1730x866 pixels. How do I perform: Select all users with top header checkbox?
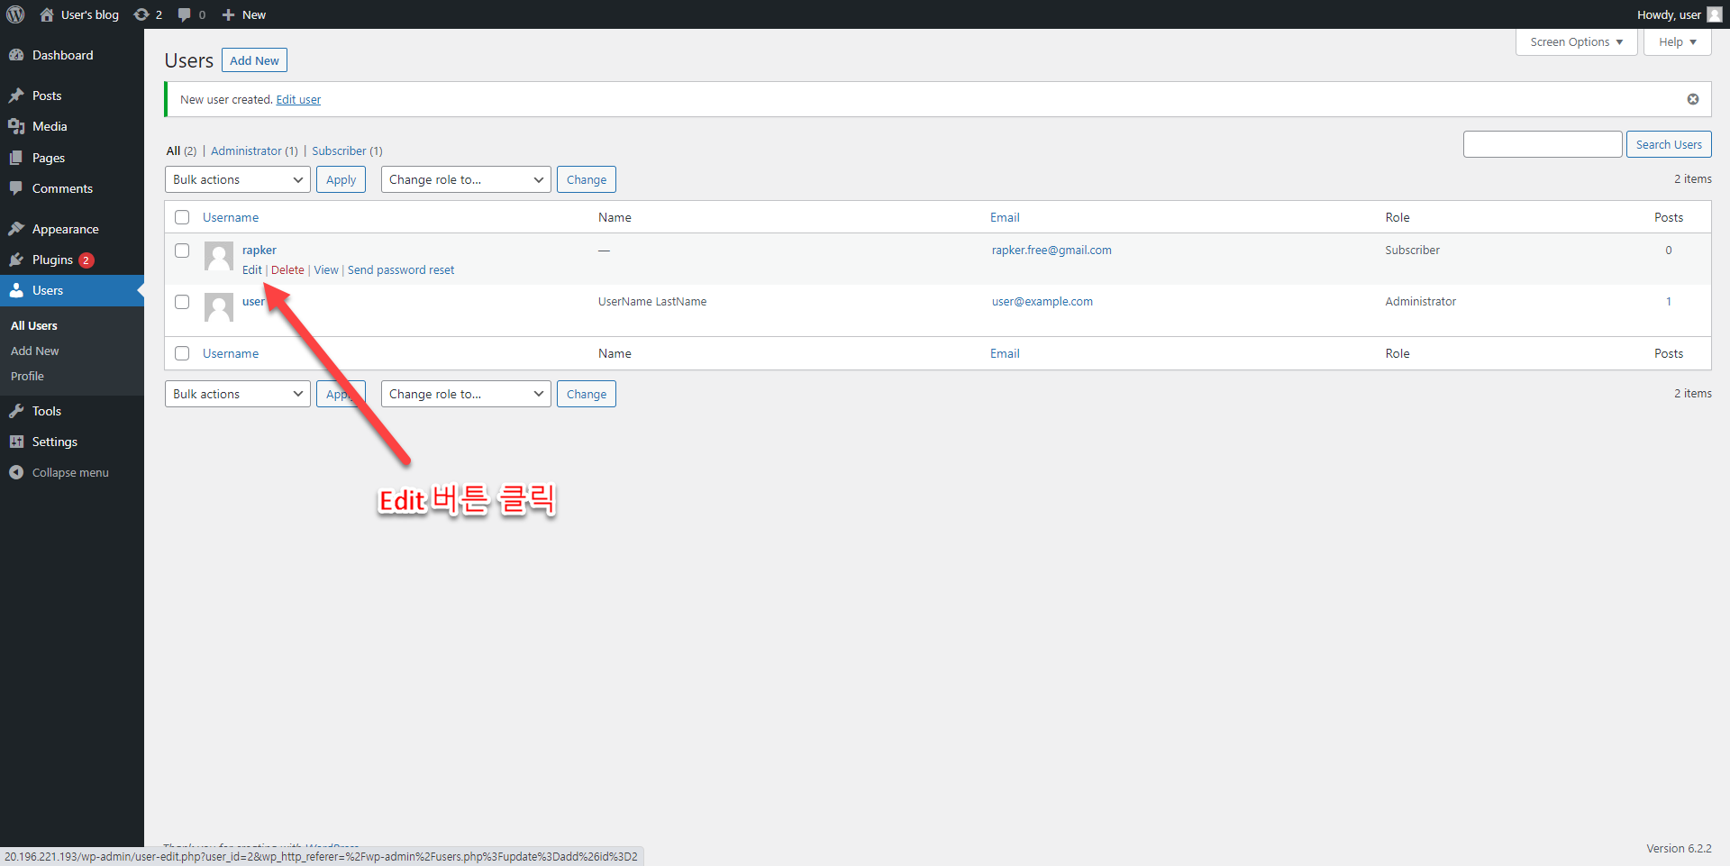click(x=182, y=217)
